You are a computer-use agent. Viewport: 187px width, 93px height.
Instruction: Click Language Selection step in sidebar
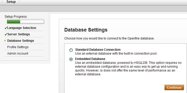click(x=22, y=28)
